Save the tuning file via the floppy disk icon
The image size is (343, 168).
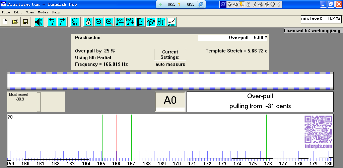coord(25,22)
